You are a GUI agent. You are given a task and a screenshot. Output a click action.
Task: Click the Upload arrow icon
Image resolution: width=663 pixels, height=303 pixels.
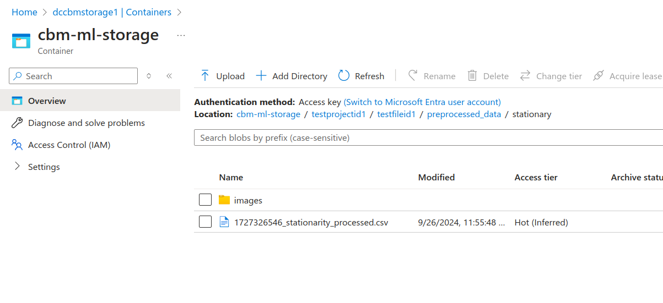click(205, 76)
